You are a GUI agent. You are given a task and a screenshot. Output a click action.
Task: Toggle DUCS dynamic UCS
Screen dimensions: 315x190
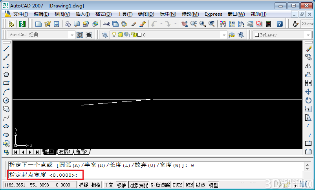(x=178, y=185)
